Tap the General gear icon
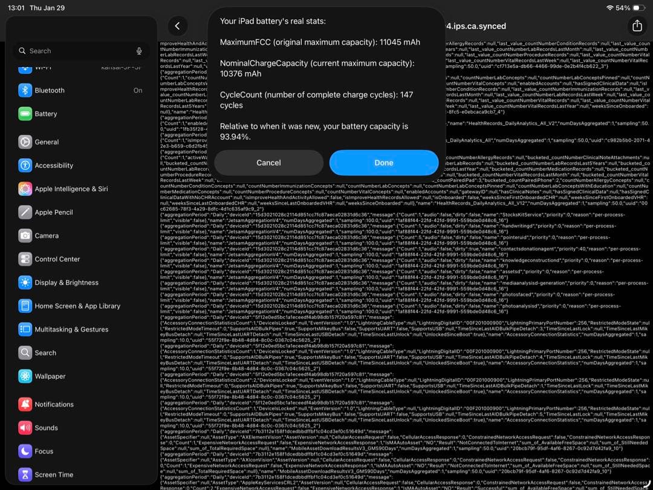This screenshot has height=490, width=653. click(x=25, y=142)
